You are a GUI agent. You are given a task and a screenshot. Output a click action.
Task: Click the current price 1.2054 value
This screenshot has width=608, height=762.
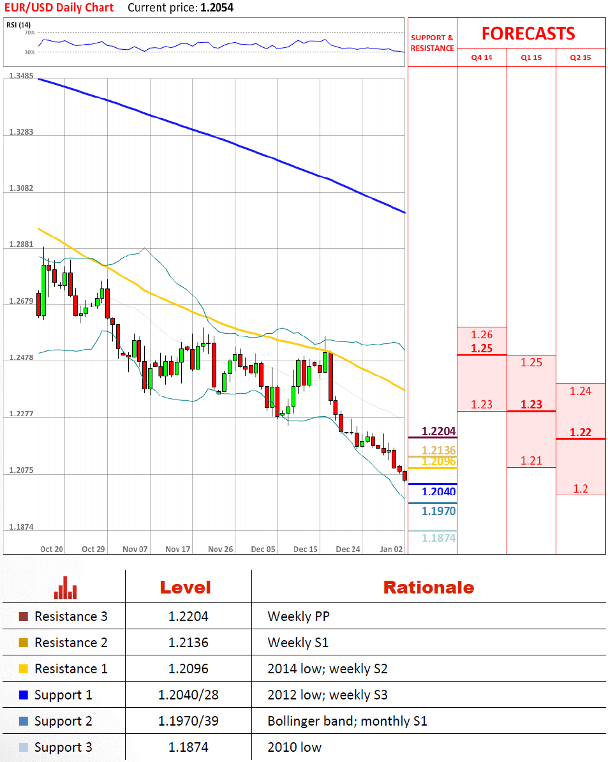pyautogui.click(x=217, y=8)
